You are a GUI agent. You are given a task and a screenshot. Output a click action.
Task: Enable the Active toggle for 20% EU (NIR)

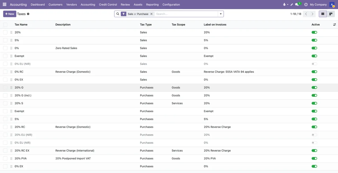(x=314, y=135)
